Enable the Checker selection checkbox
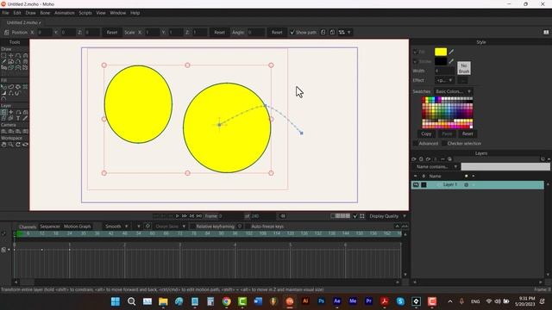552x310 pixels. [443, 144]
